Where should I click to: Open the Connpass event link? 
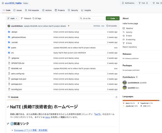pyautogui.click(x=30, y=130)
